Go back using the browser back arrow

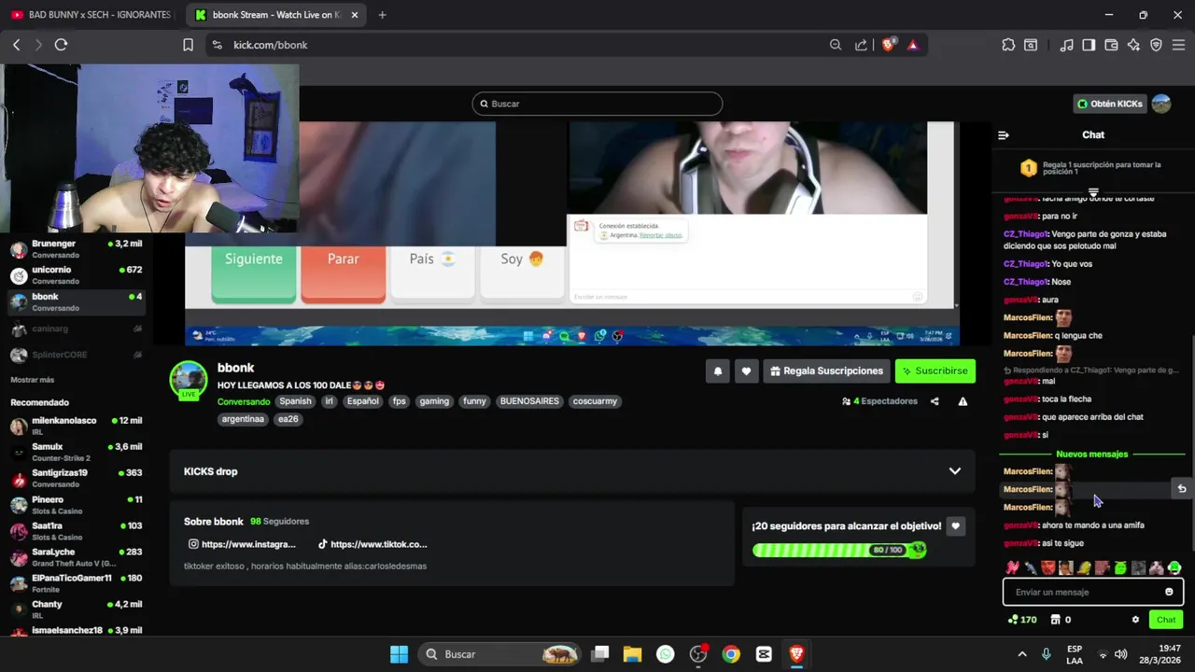[x=16, y=45]
